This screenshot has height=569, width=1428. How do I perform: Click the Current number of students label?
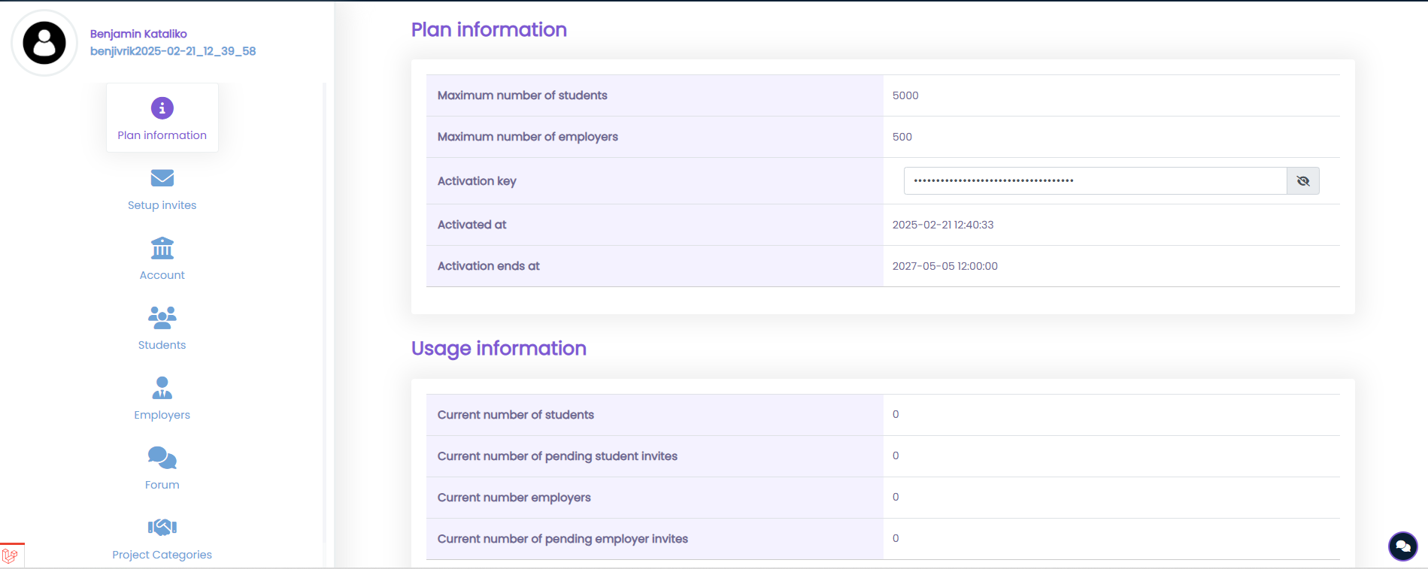(516, 415)
